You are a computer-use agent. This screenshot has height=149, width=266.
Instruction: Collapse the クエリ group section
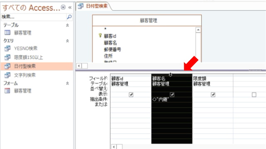67,41
